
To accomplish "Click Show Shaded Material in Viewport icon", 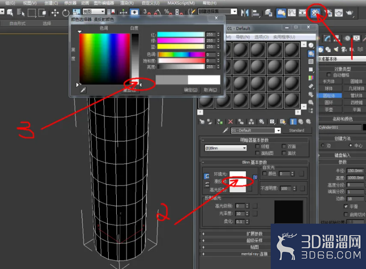I will 283,122.
